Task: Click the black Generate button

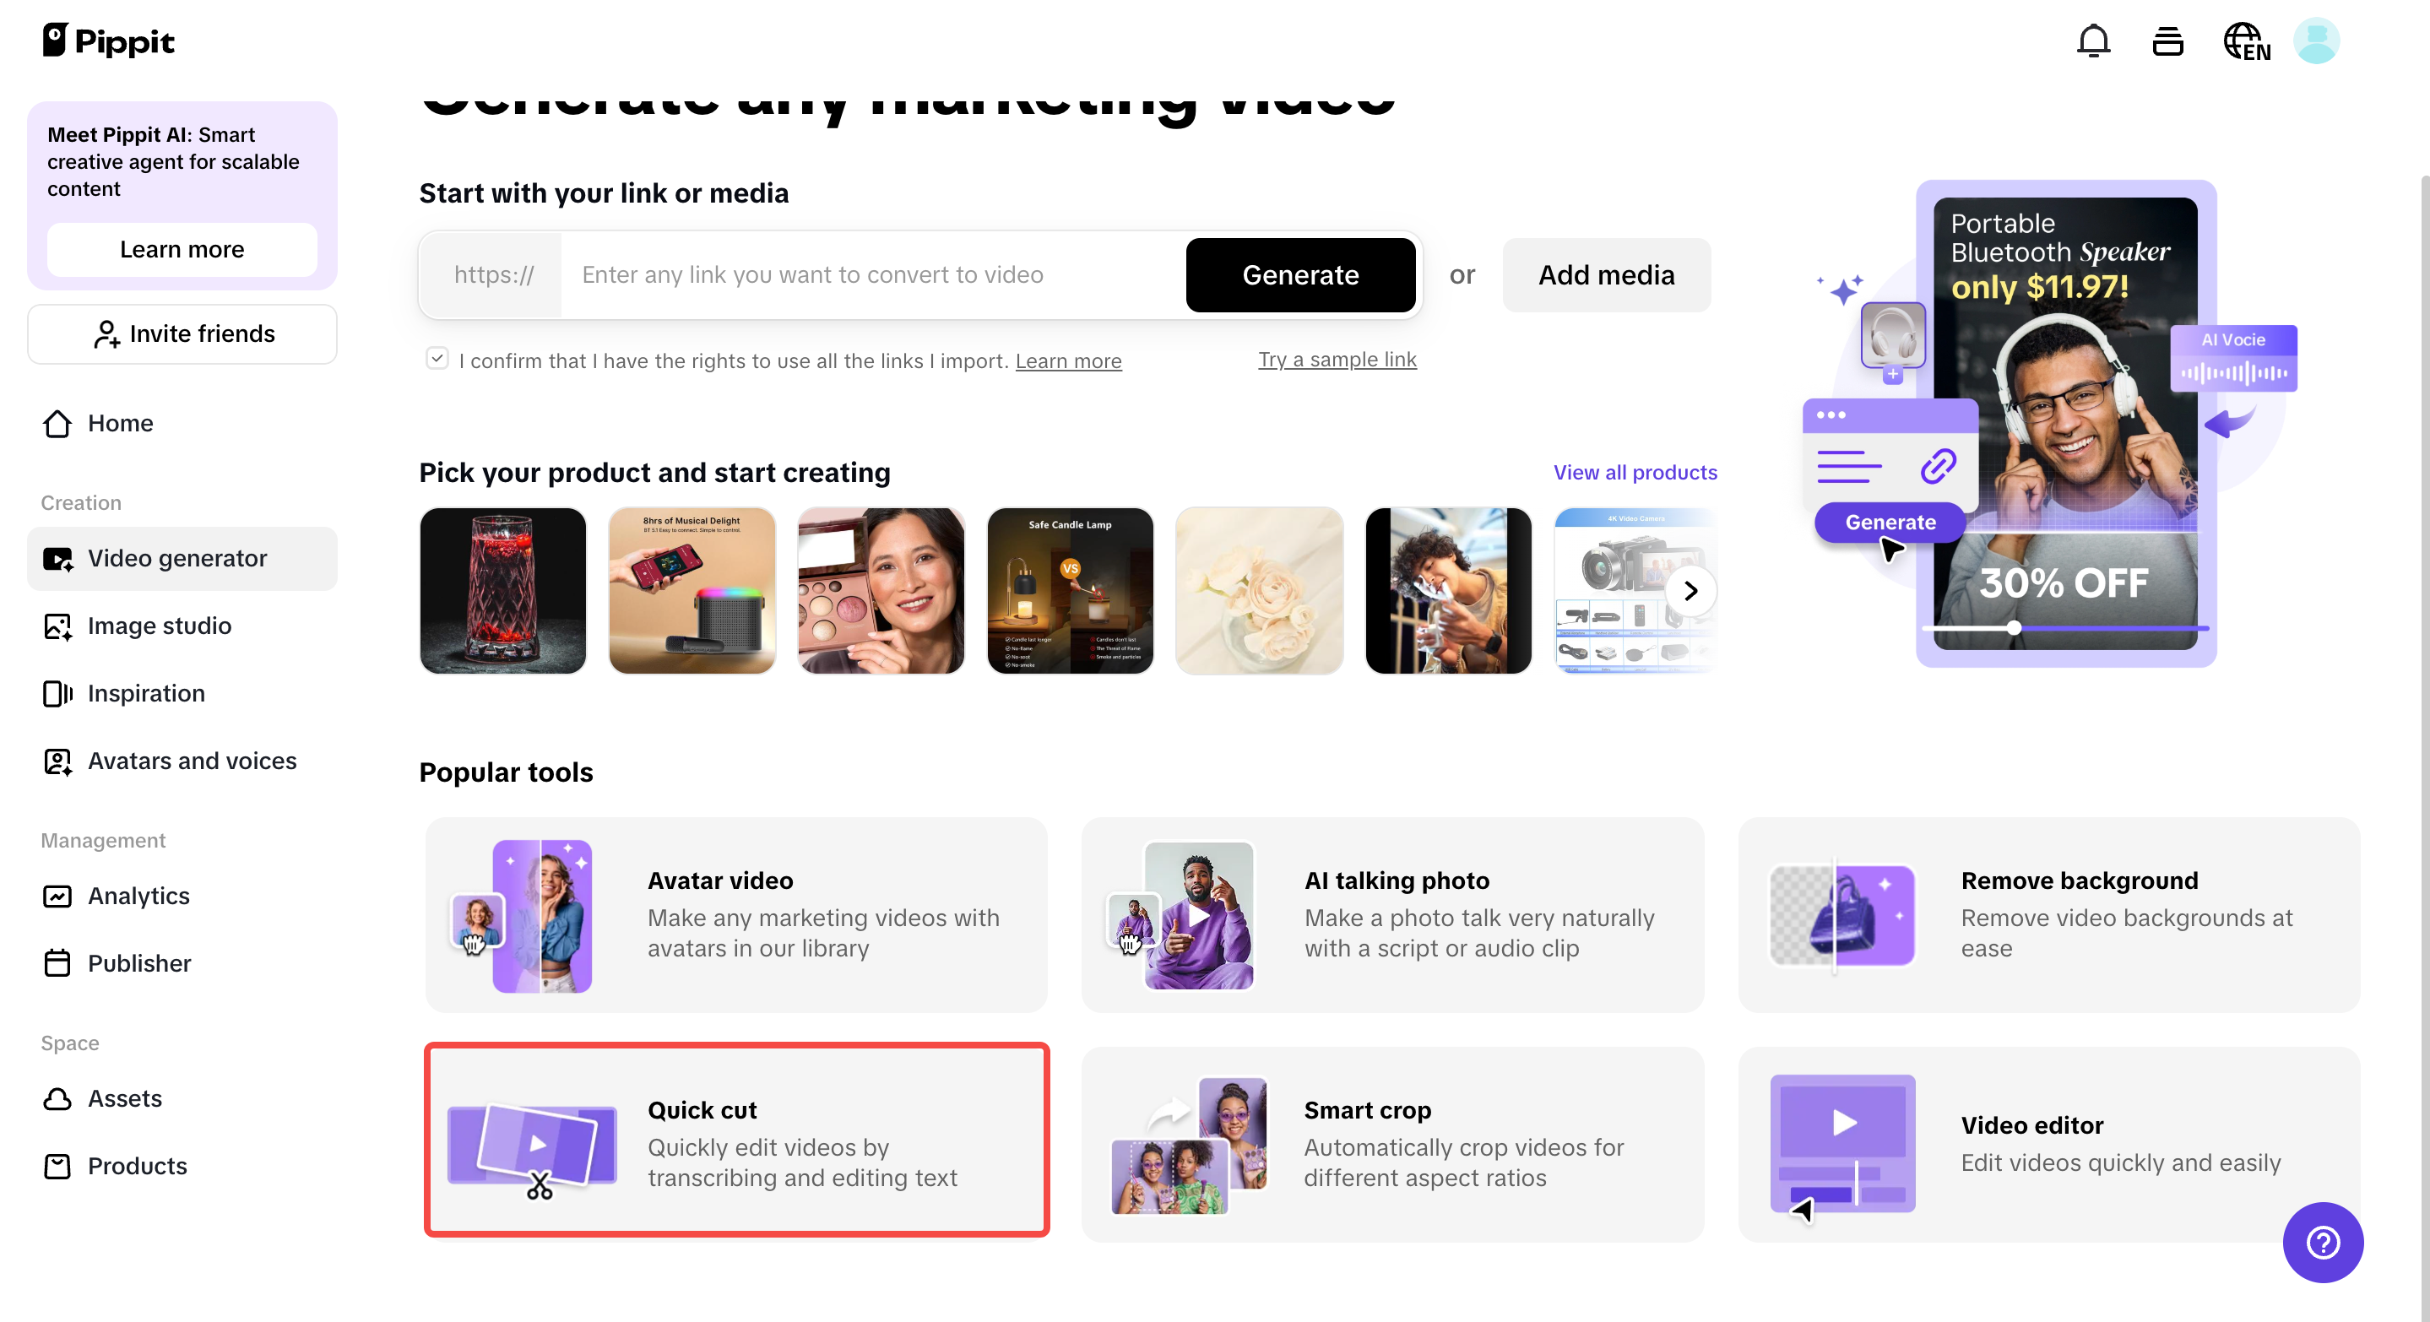Action: 1300,274
